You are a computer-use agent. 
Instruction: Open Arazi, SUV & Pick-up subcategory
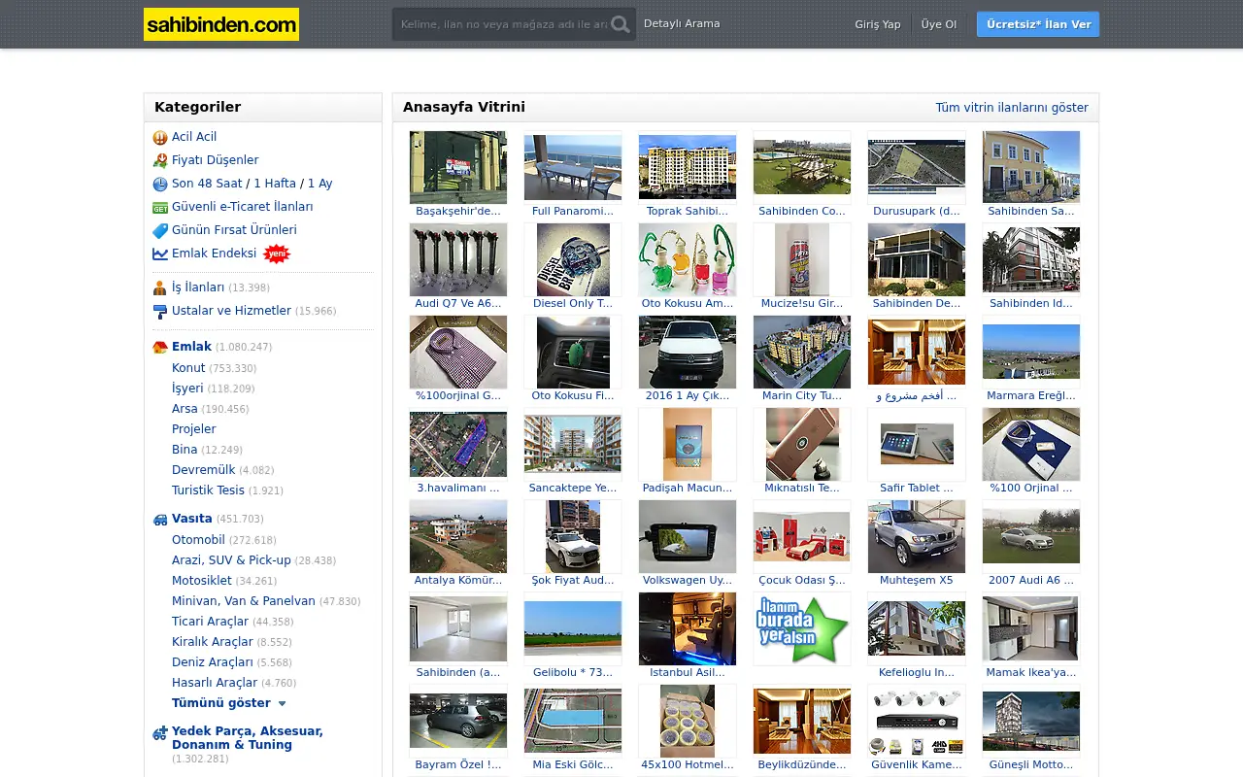pos(231,560)
